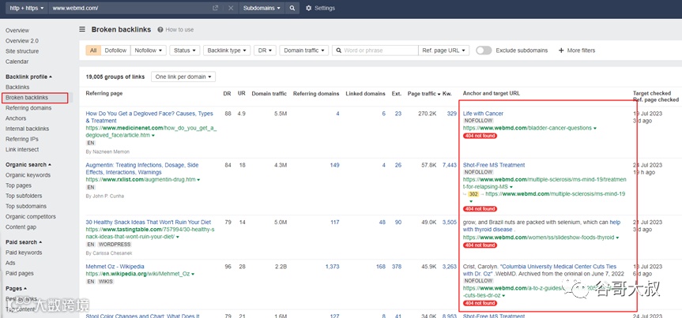This screenshot has width=682, height=318.
Task: Open Top pages in sidebar
Action: coord(18,185)
